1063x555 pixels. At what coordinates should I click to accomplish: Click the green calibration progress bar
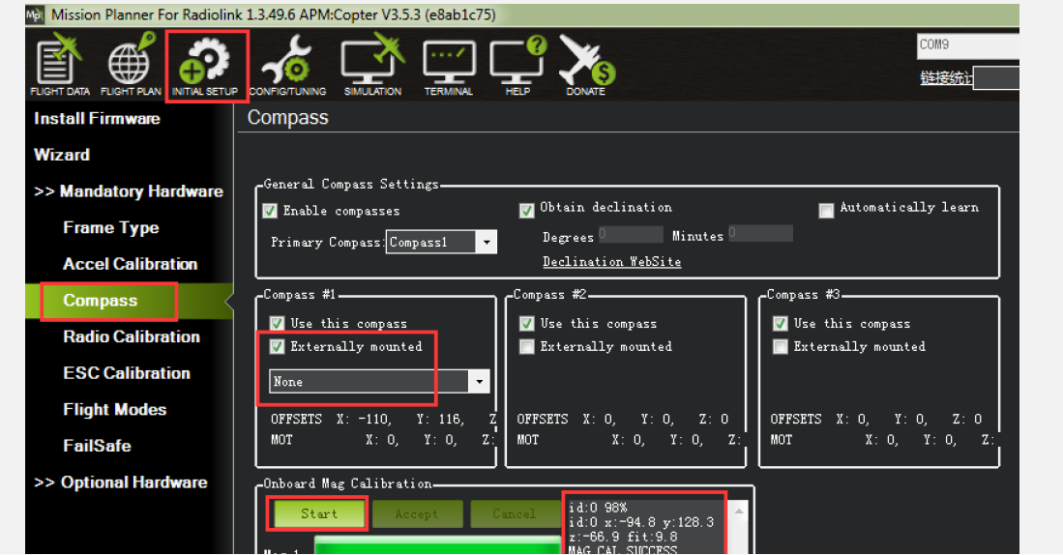[x=435, y=547]
